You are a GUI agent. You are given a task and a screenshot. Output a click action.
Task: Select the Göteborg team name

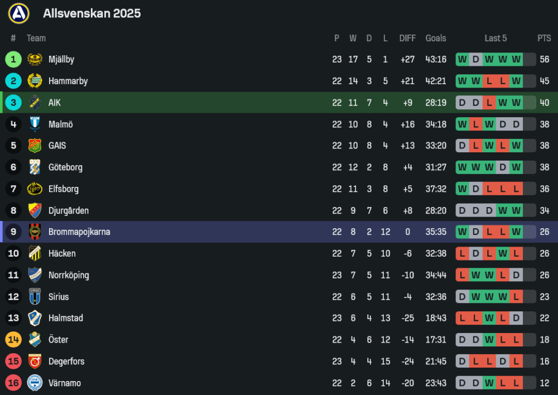point(65,167)
